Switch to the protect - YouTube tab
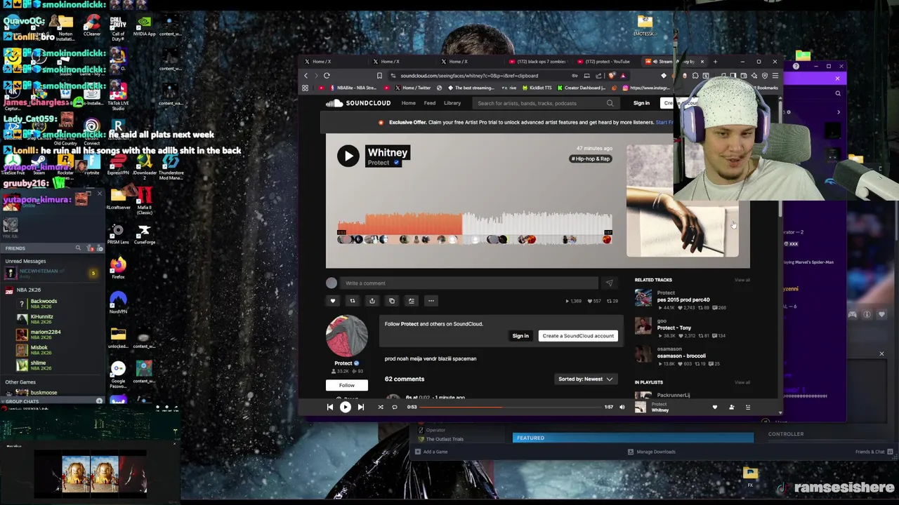The image size is (899, 505). pyautogui.click(x=604, y=62)
